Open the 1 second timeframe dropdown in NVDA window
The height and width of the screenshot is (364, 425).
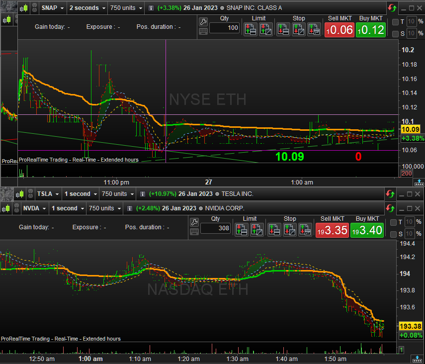click(x=68, y=208)
